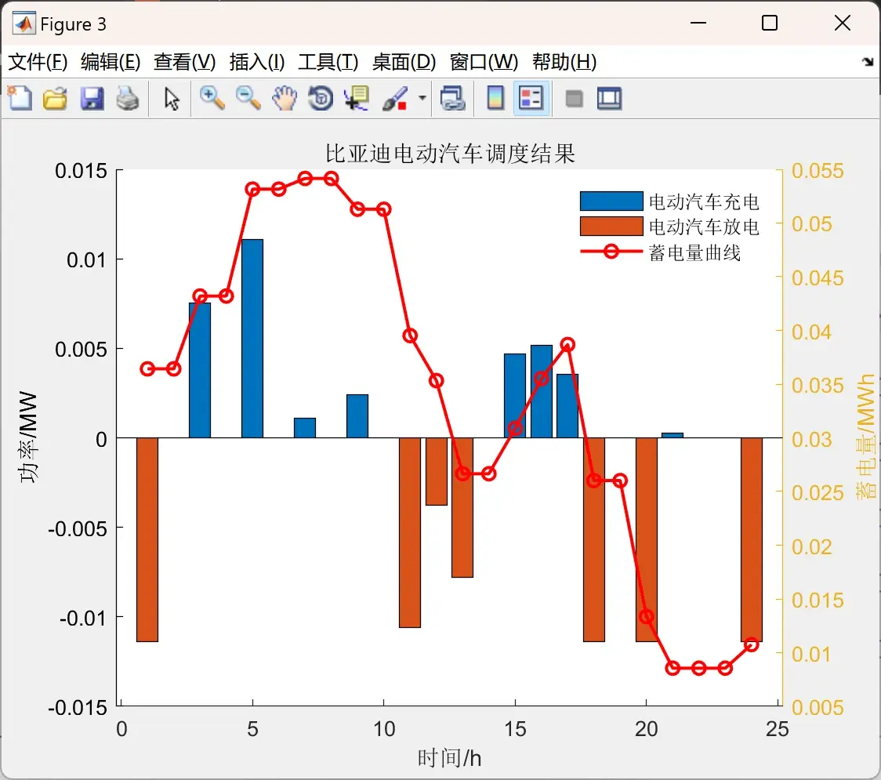
Task: Select the Zoom In tool
Action: 212,98
